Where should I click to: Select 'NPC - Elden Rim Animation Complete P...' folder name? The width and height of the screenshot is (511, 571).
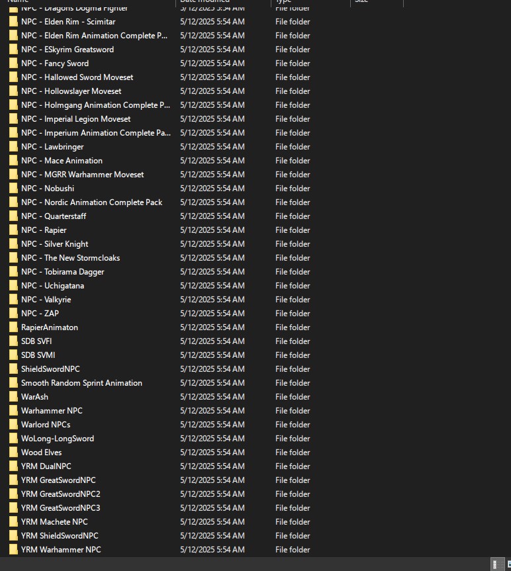pos(95,36)
